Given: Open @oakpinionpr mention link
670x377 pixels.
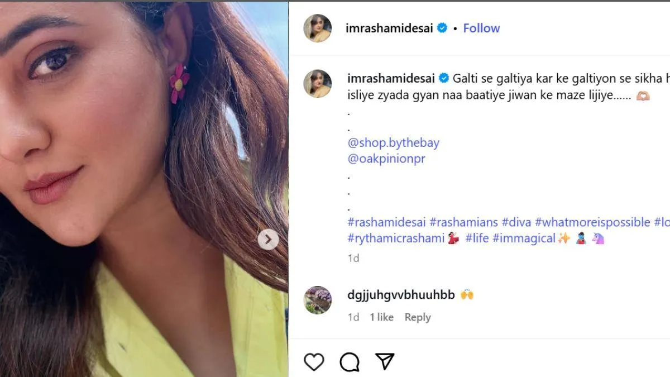Looking at the screenshot, I should 386,159.
